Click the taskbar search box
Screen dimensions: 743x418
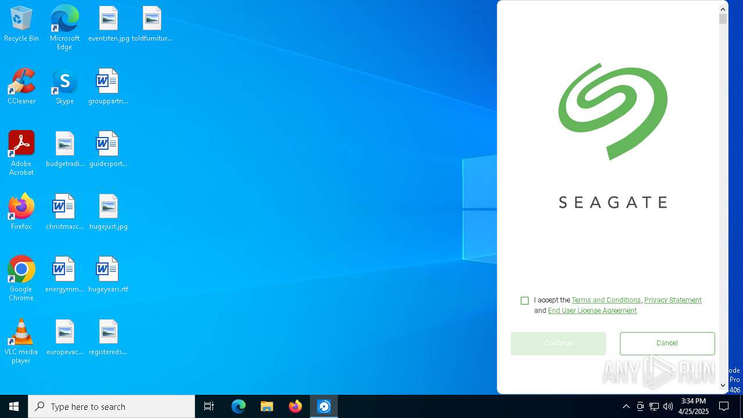(x=111, y=406)
